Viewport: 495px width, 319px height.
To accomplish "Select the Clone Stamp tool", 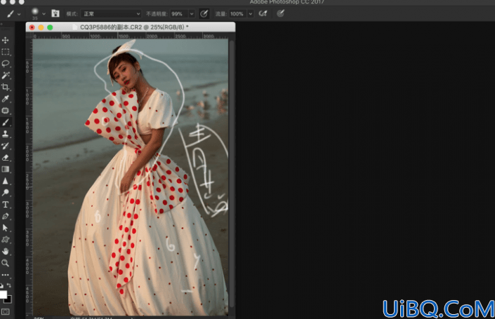I will tap(6, 134).
